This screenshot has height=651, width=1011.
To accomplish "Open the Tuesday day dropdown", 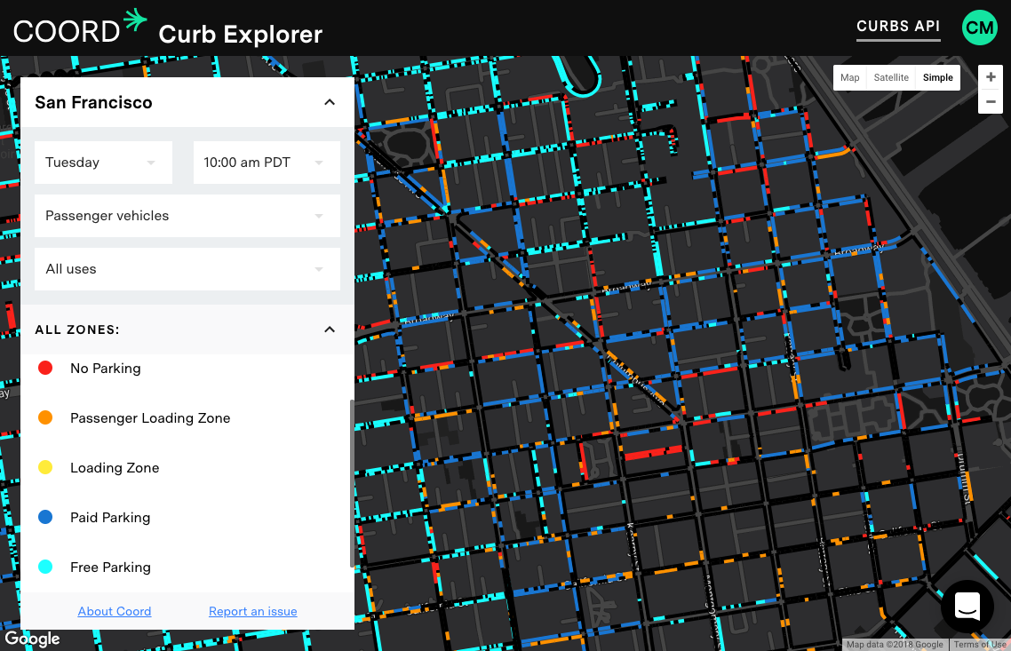I will [103, 163].
